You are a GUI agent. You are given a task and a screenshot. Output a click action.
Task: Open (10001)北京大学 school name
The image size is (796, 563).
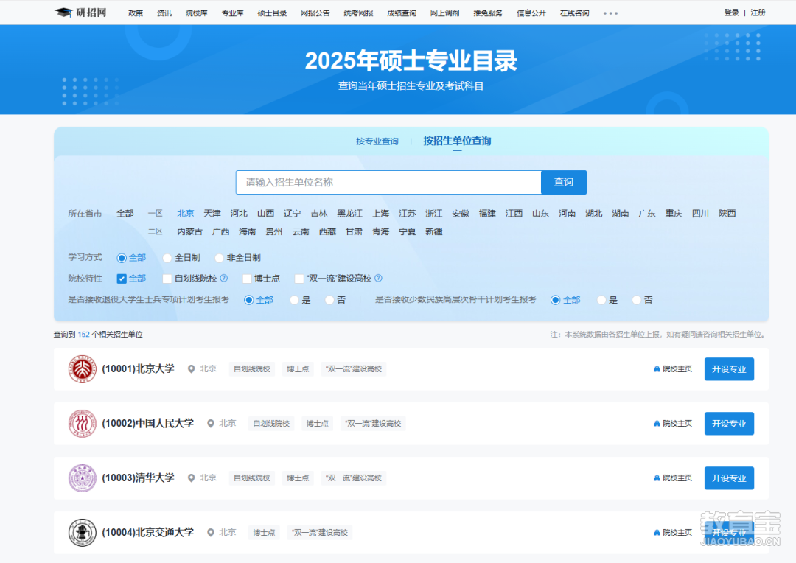coord(138,369)
